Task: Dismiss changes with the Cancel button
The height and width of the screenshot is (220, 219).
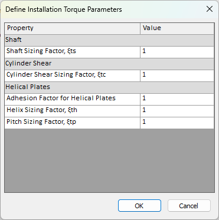Action: pos(189,206)
